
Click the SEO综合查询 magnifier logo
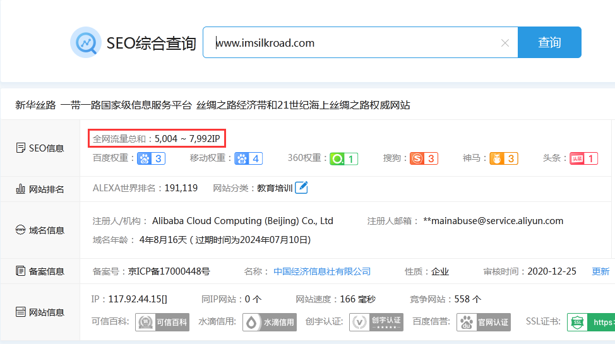click(x=85, y=42)
